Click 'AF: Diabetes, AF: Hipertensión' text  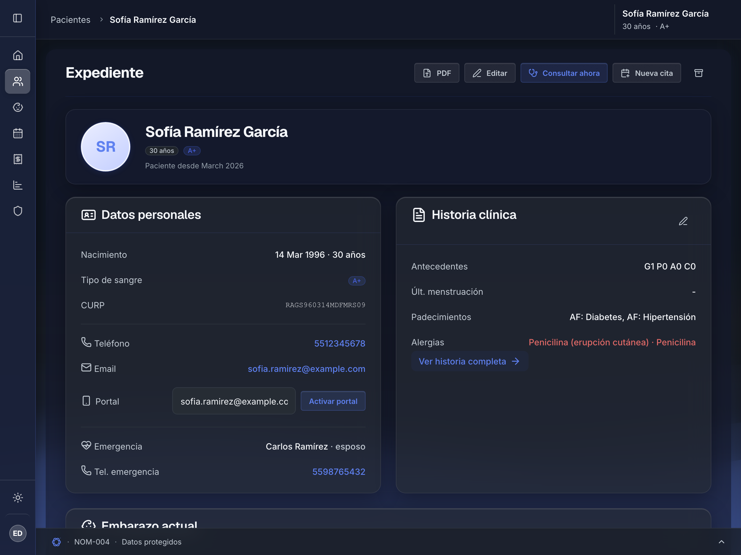[x=632, y=317]
